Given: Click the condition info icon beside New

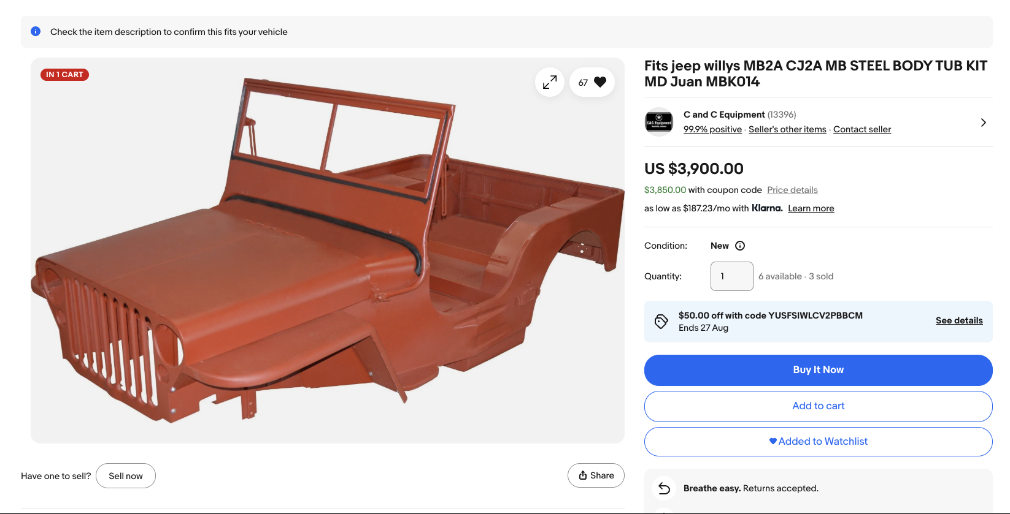Looking at the screenshot, I should (x=740, y=246).
